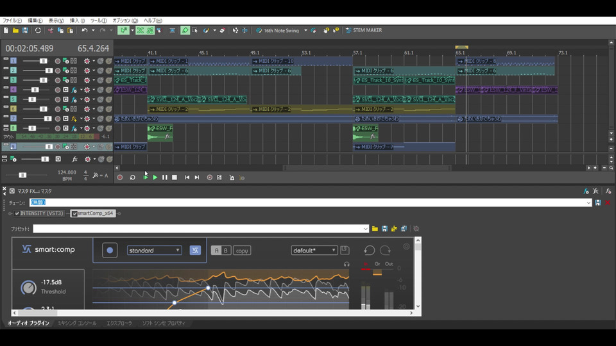Click the copy button in smart:comp
Viewport: 616px width, 346px height.
coord(242,251)
